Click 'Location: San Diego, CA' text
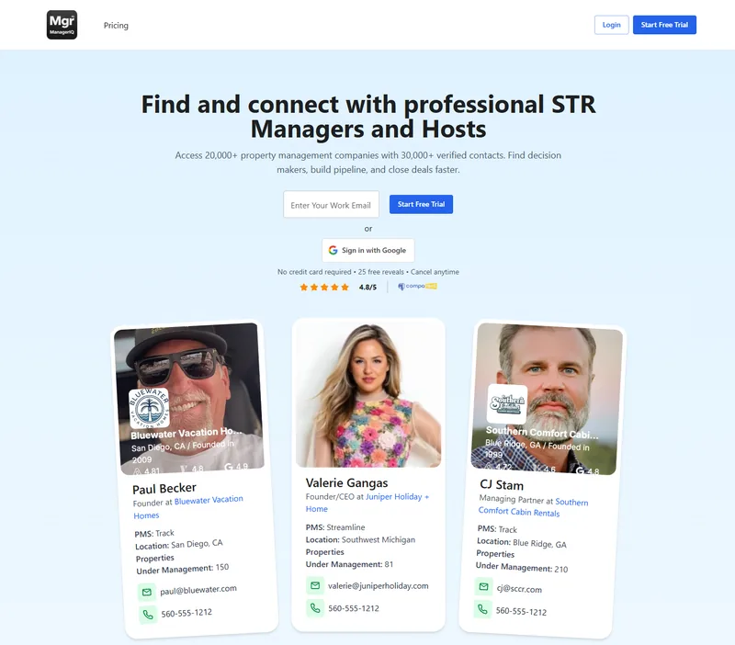 179,545
